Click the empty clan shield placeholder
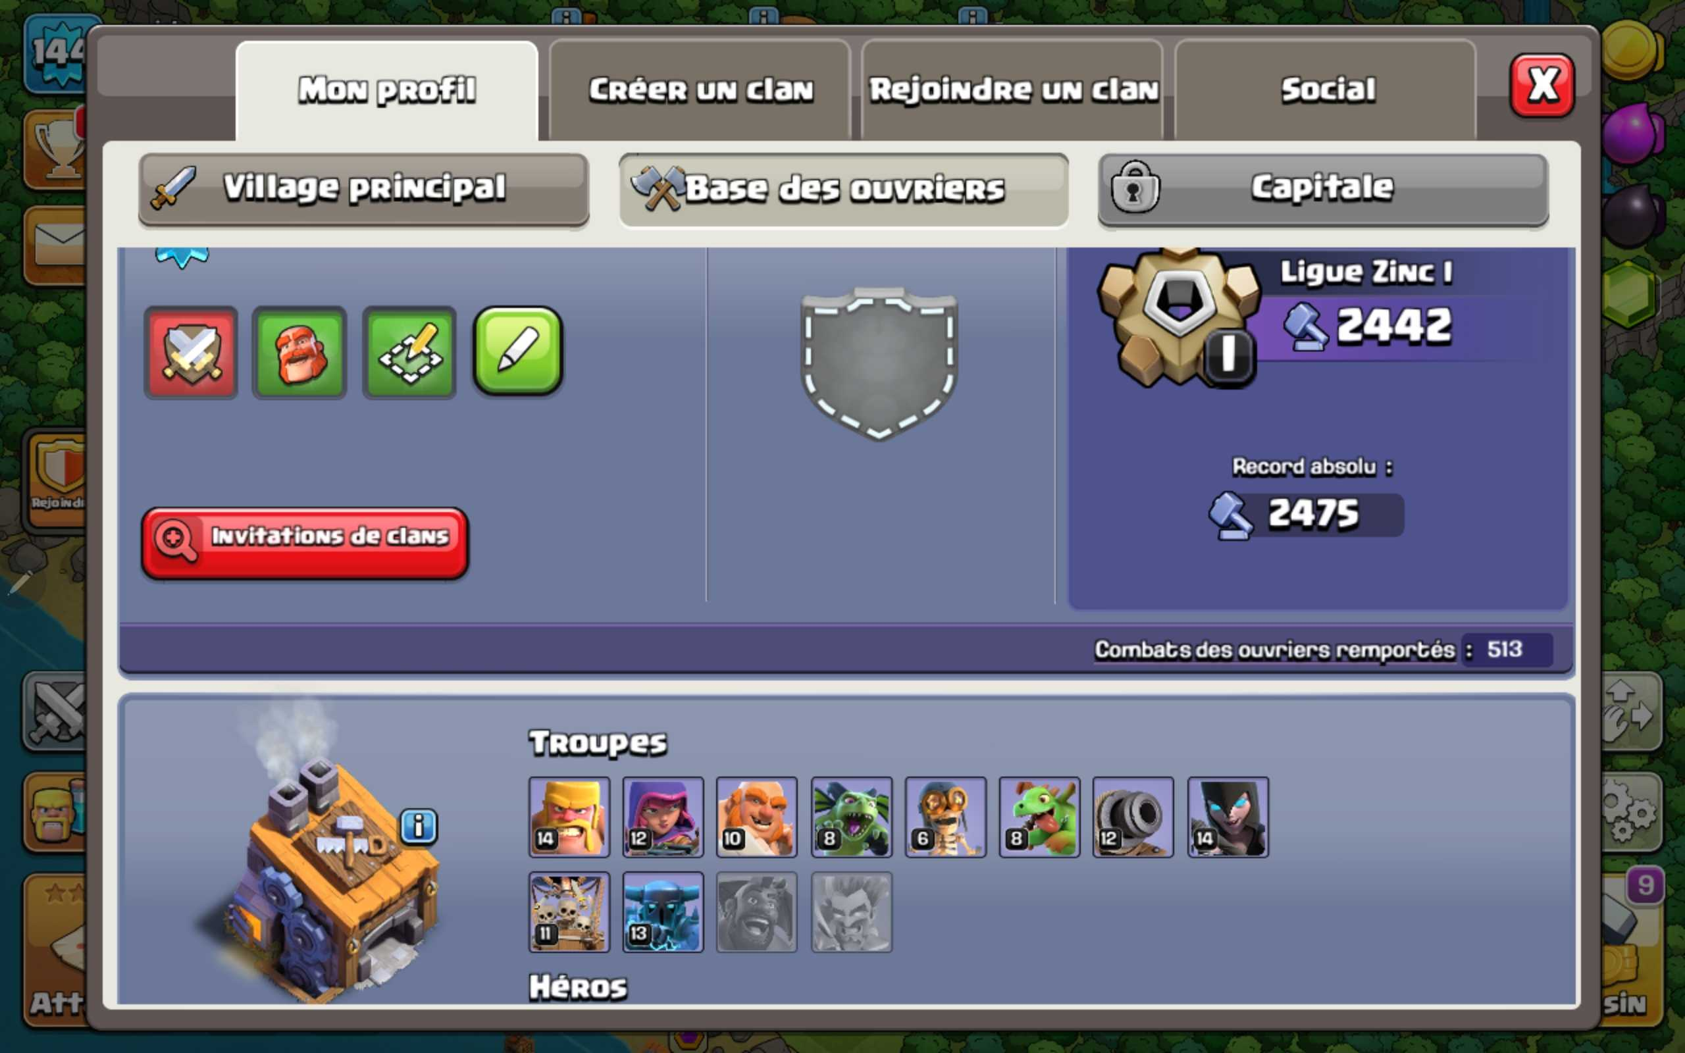Viewport: 1685px width, 1053px height. coord(879,363)
